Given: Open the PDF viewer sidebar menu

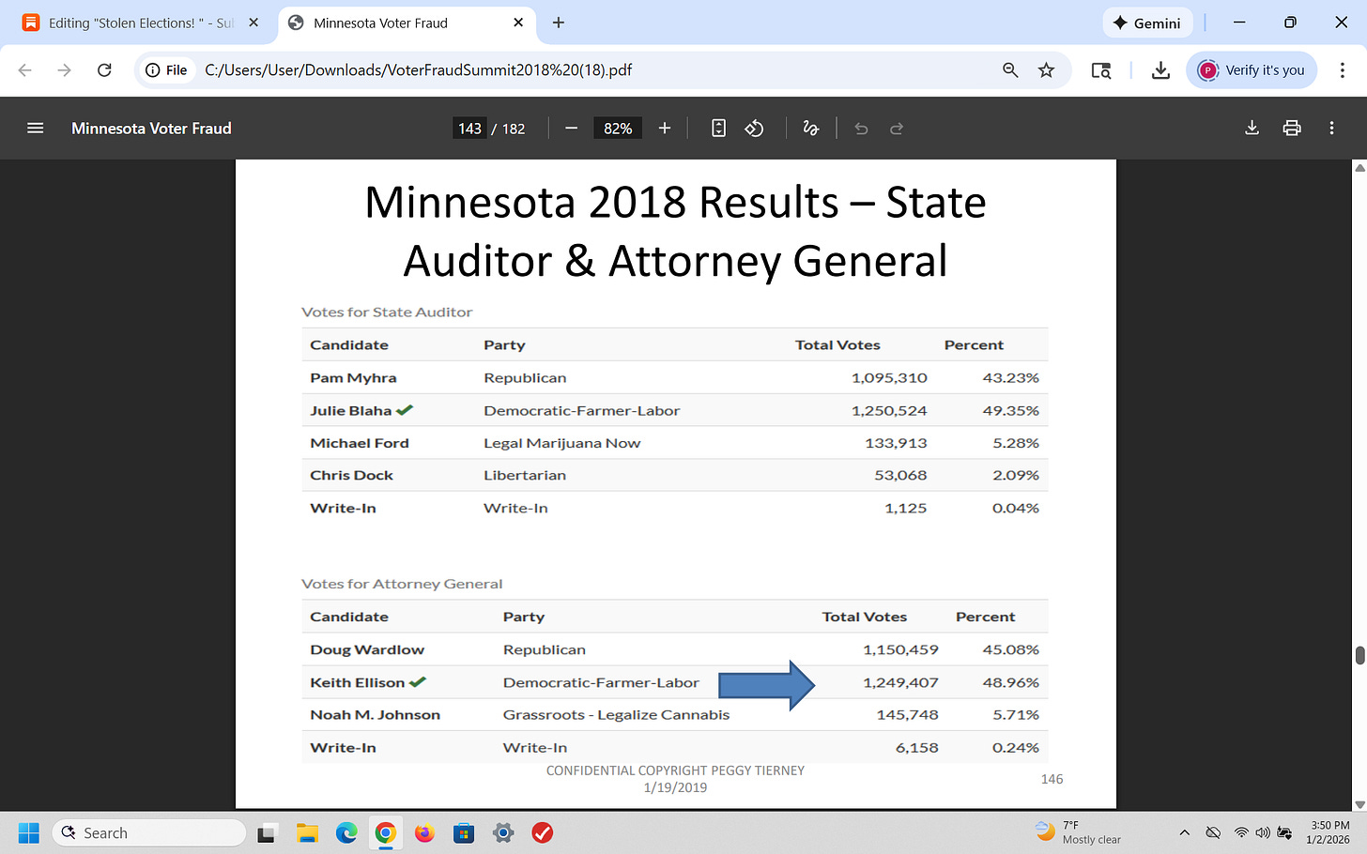Looking at the screenshot, I should 36,129.
